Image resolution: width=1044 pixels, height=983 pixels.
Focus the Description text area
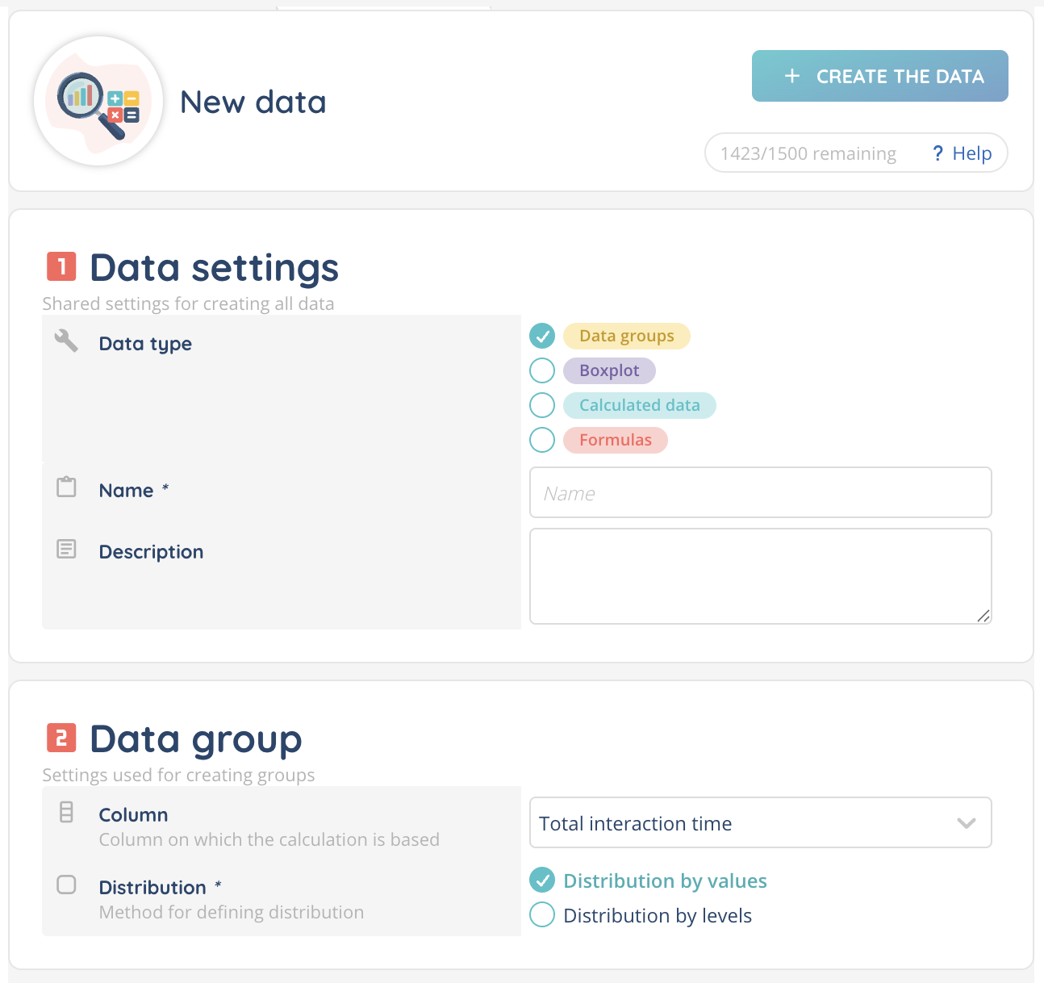tap(760, 576)
